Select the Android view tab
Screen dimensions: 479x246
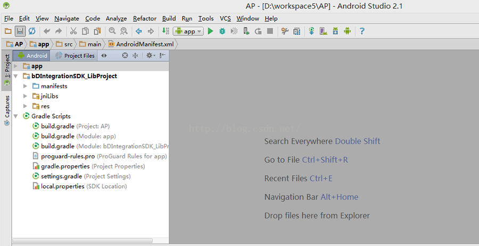(x=32, y=55)
